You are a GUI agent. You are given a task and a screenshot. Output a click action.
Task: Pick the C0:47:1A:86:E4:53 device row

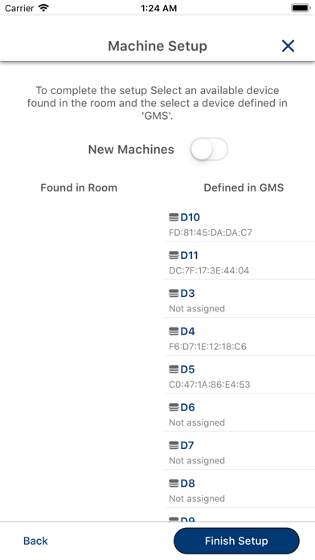pyautogui.click(x=239, y=375)
